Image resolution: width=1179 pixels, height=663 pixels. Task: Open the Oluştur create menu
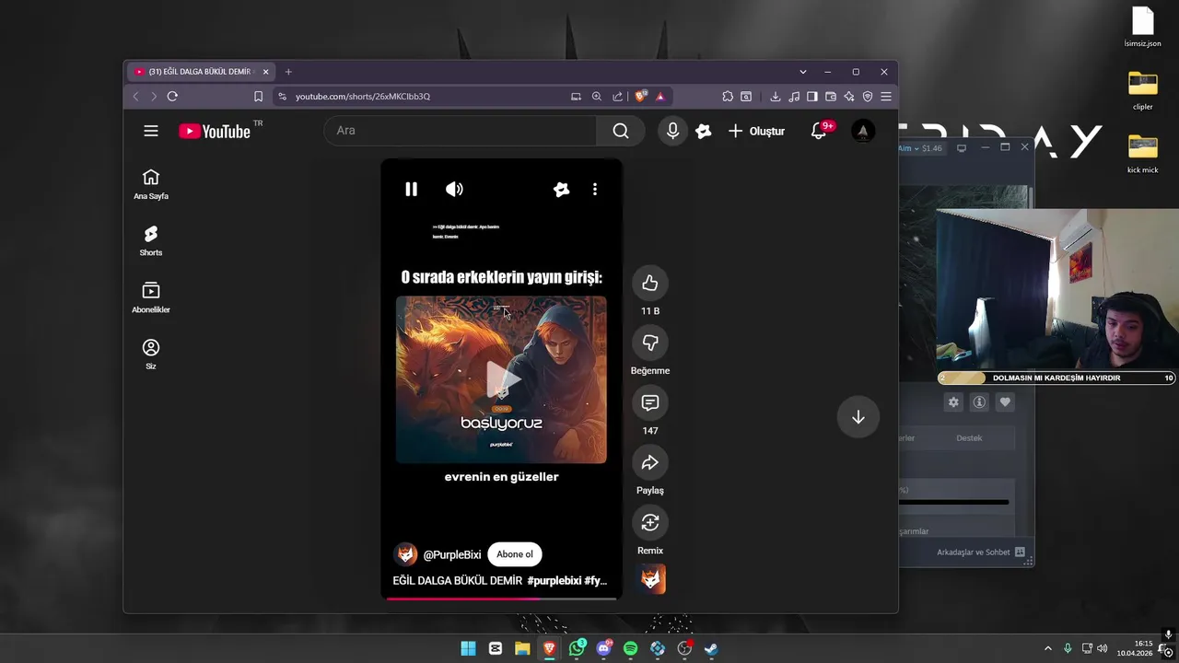coord(756,131)
